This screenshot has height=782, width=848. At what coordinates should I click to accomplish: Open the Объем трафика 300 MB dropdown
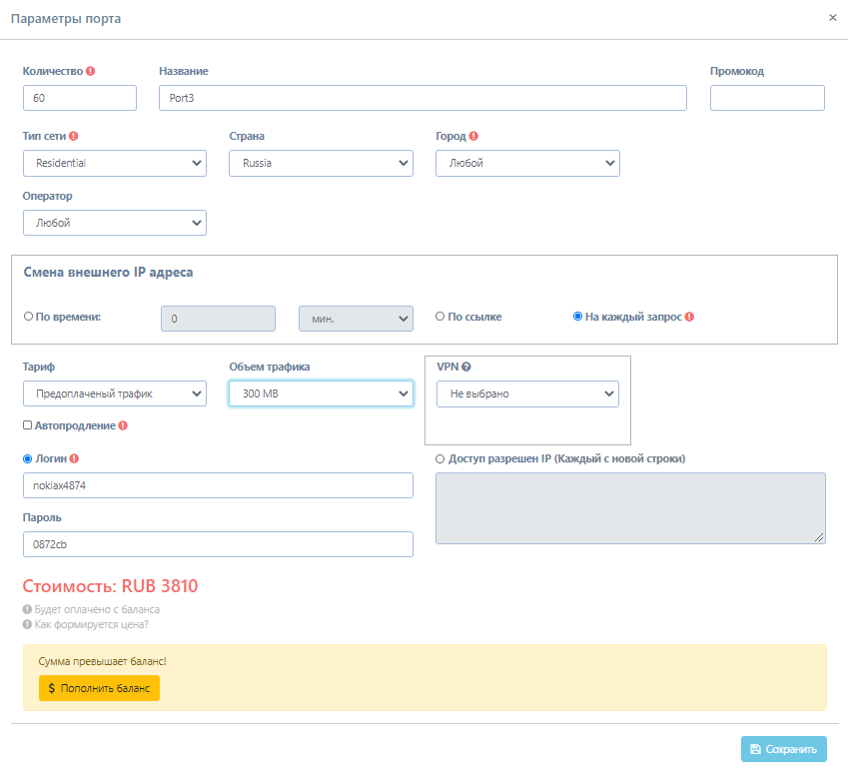[321, 393]
